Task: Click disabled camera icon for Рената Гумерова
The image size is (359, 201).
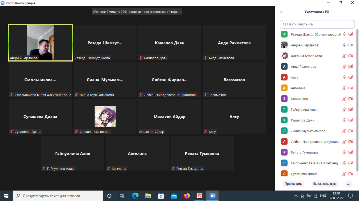Action: (x=350, y=152)
